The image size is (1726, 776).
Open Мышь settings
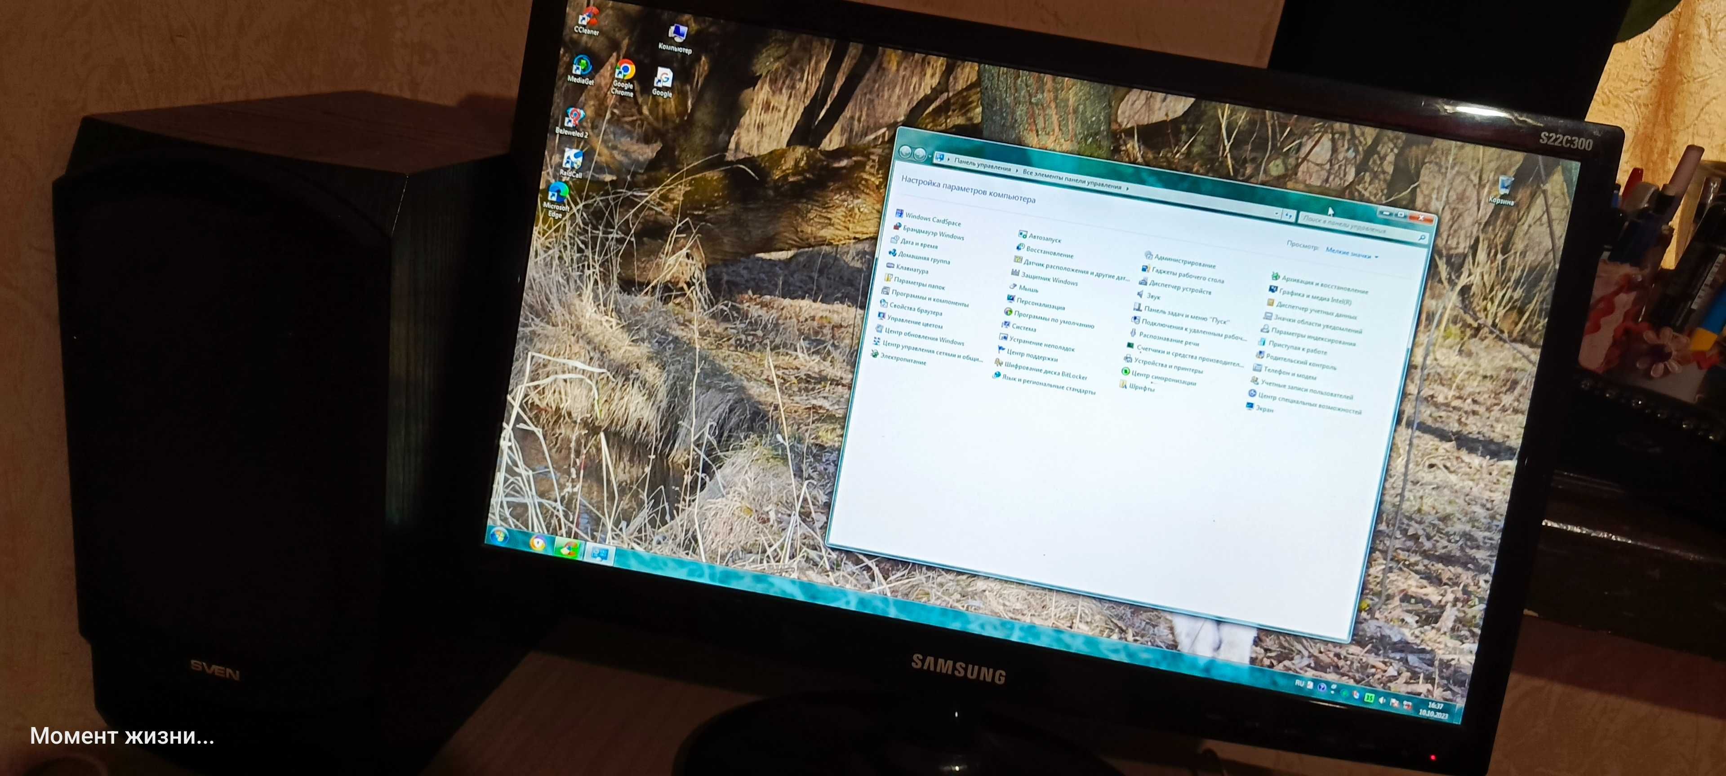(1023, 288)
